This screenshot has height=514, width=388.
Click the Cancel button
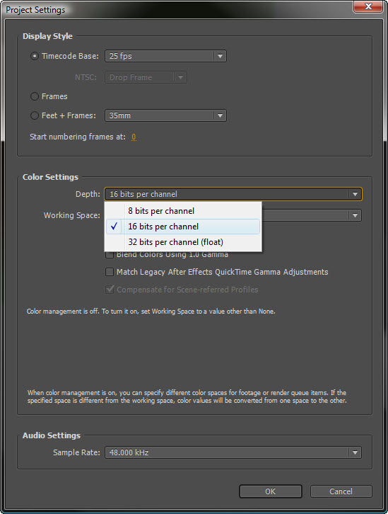(x=341, y=491)
